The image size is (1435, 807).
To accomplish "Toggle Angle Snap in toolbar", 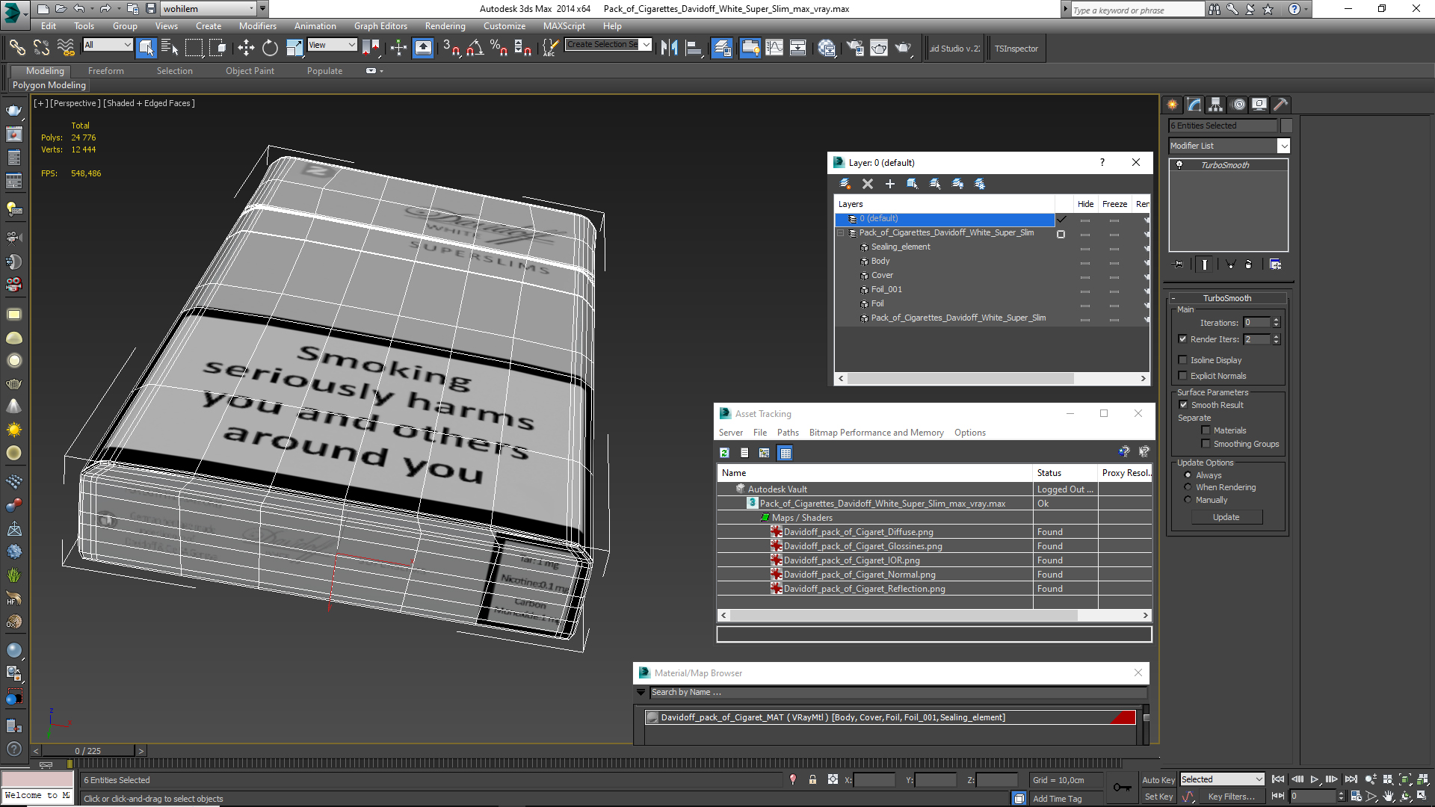I will 475,49.
